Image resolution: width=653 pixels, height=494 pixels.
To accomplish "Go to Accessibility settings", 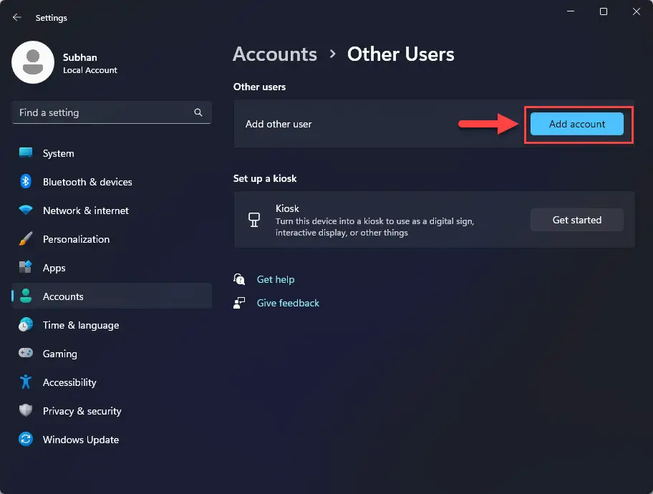I will 112,382.
